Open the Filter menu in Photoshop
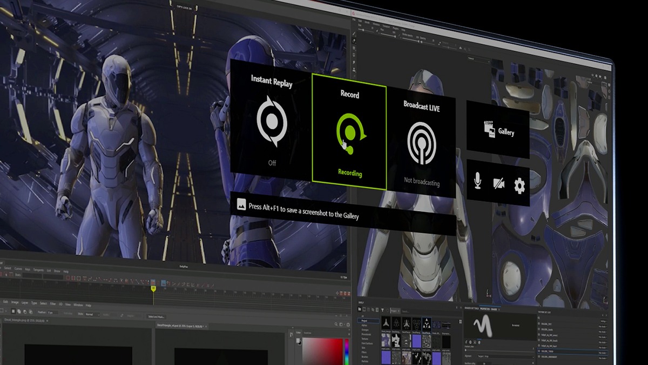 [x=53, y=303]
